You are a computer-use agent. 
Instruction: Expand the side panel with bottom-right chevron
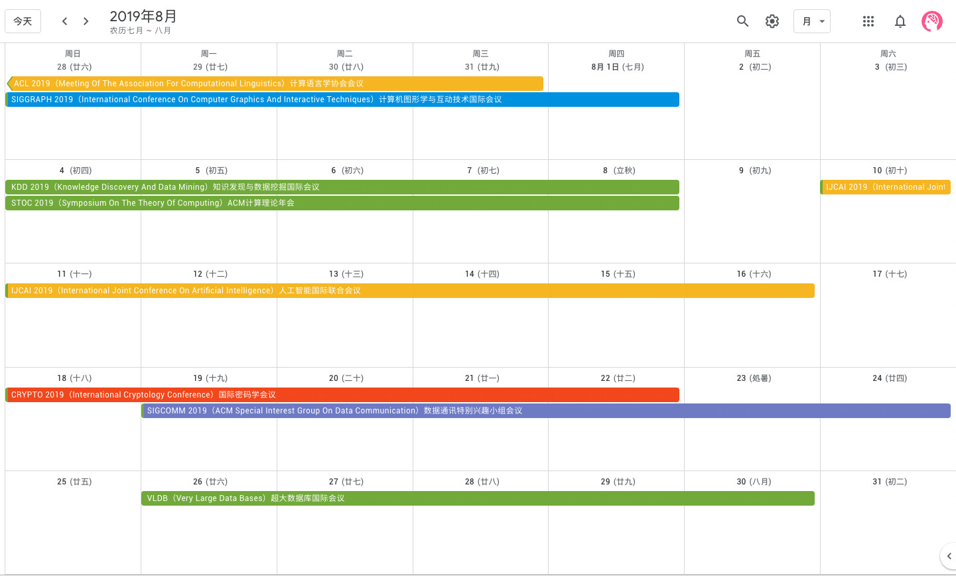point(949,556)
